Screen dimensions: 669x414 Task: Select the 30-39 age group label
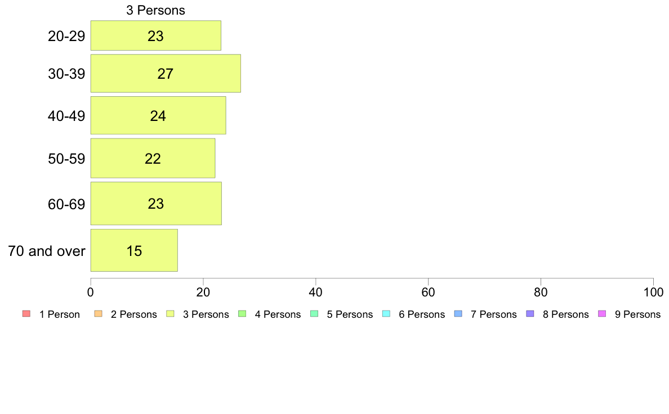66,74
